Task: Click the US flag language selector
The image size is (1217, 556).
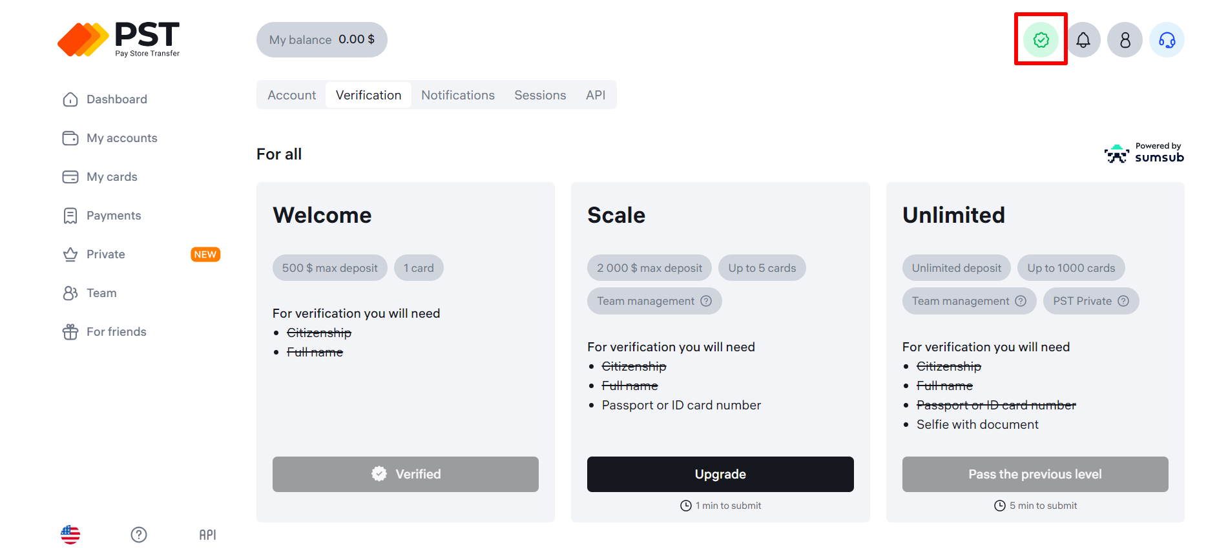Action: click(70, 535)
